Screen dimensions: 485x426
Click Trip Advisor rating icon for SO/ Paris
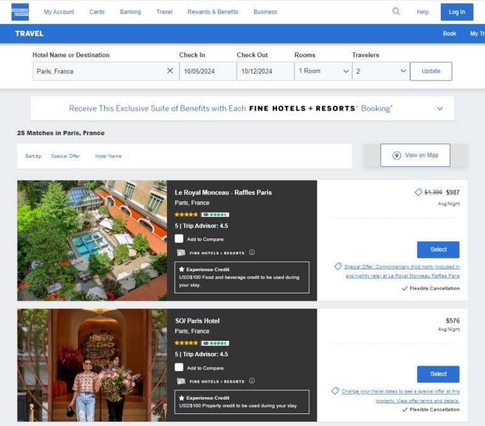point(215,343)
